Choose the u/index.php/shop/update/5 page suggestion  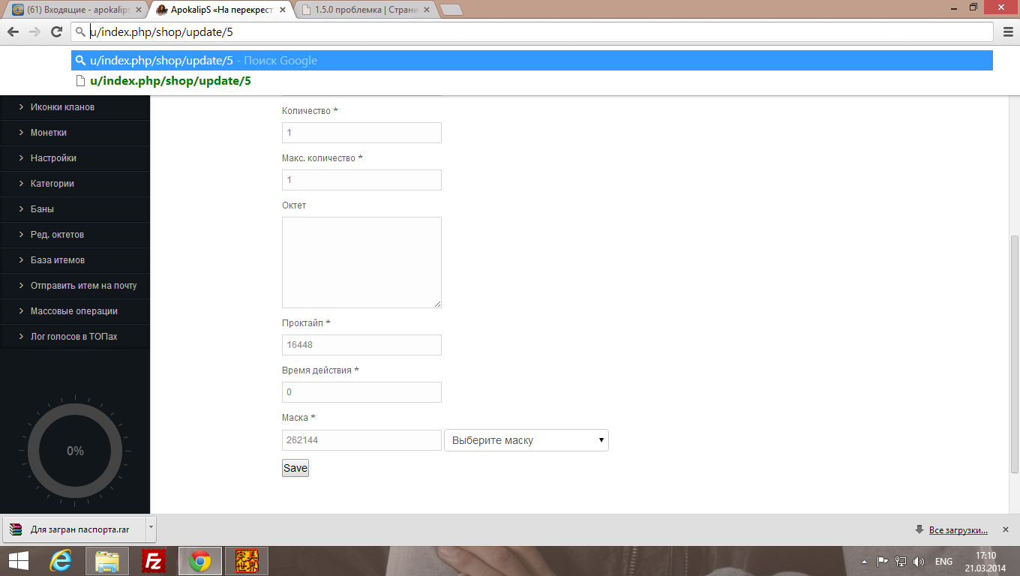click(x=532, y=81)
